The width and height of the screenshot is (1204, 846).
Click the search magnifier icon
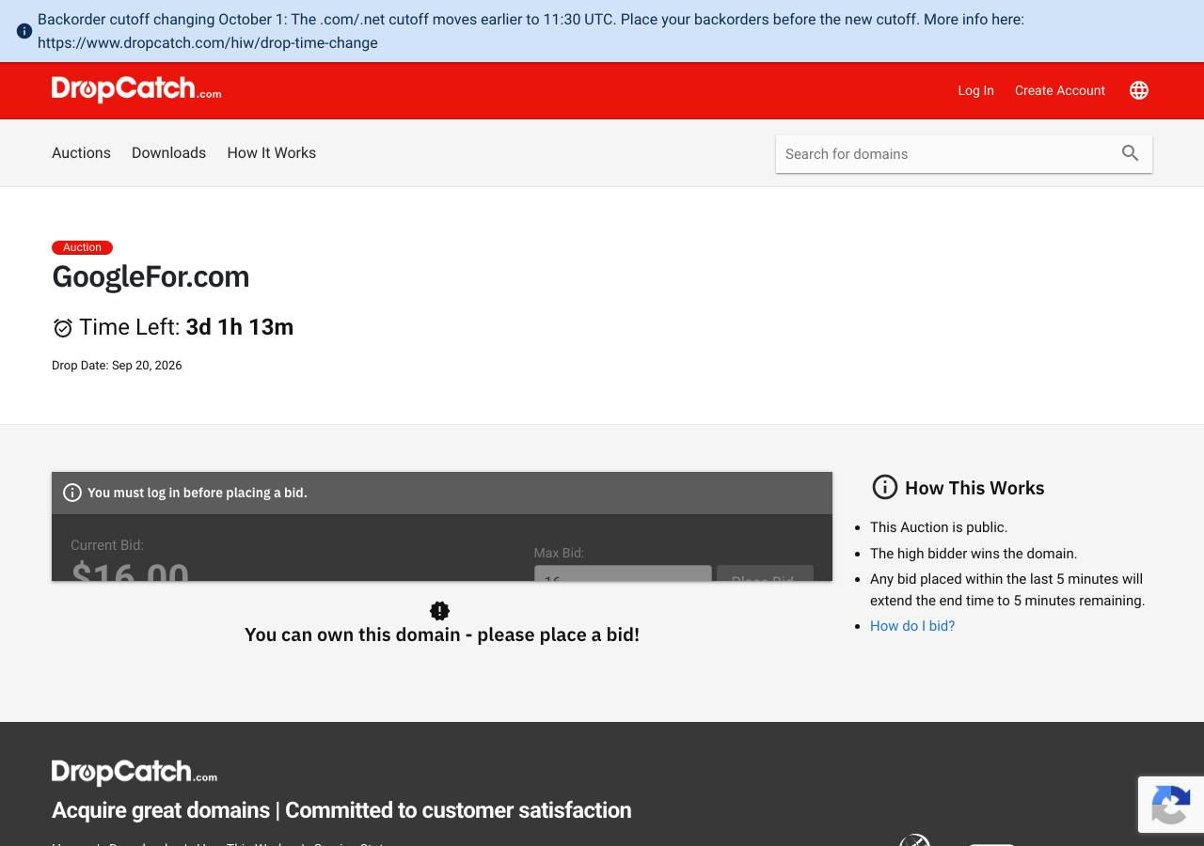point(1131,153)
